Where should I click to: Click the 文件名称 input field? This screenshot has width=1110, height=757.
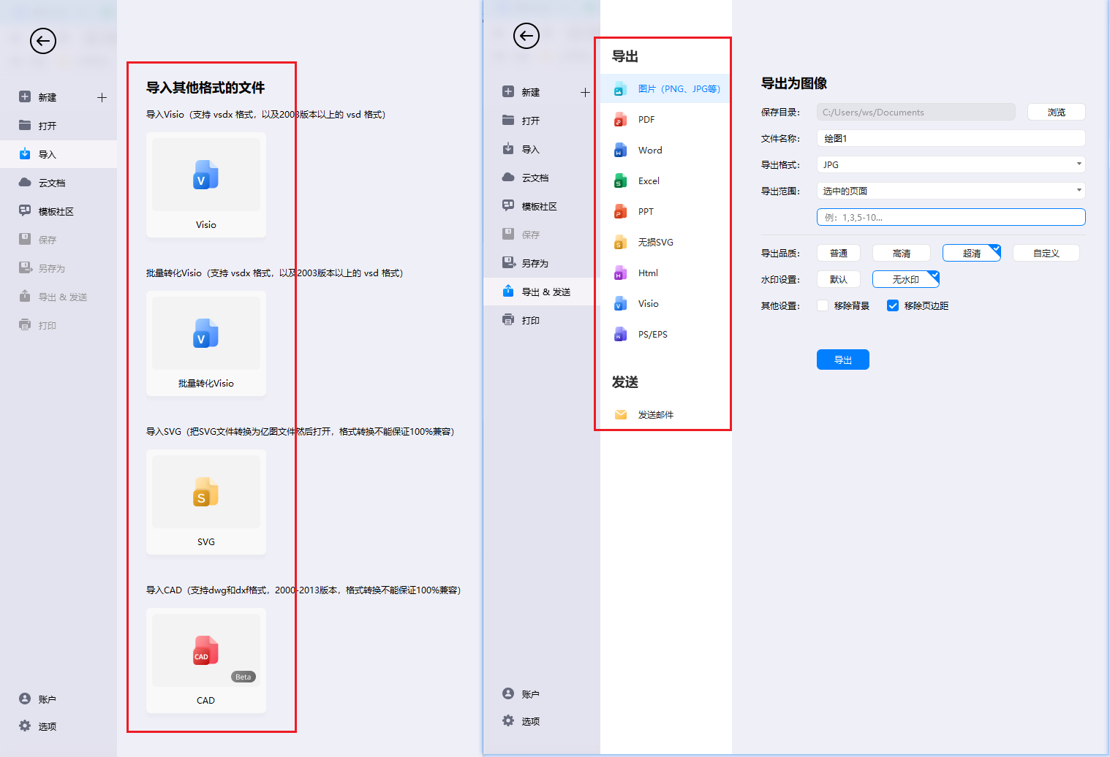click(x=951, y=138)
